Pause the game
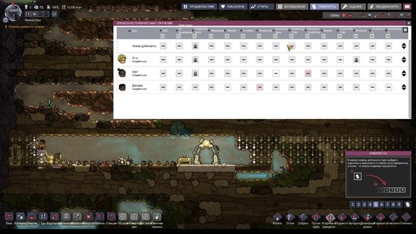This screenshot has height=234, width=416. 28,14
